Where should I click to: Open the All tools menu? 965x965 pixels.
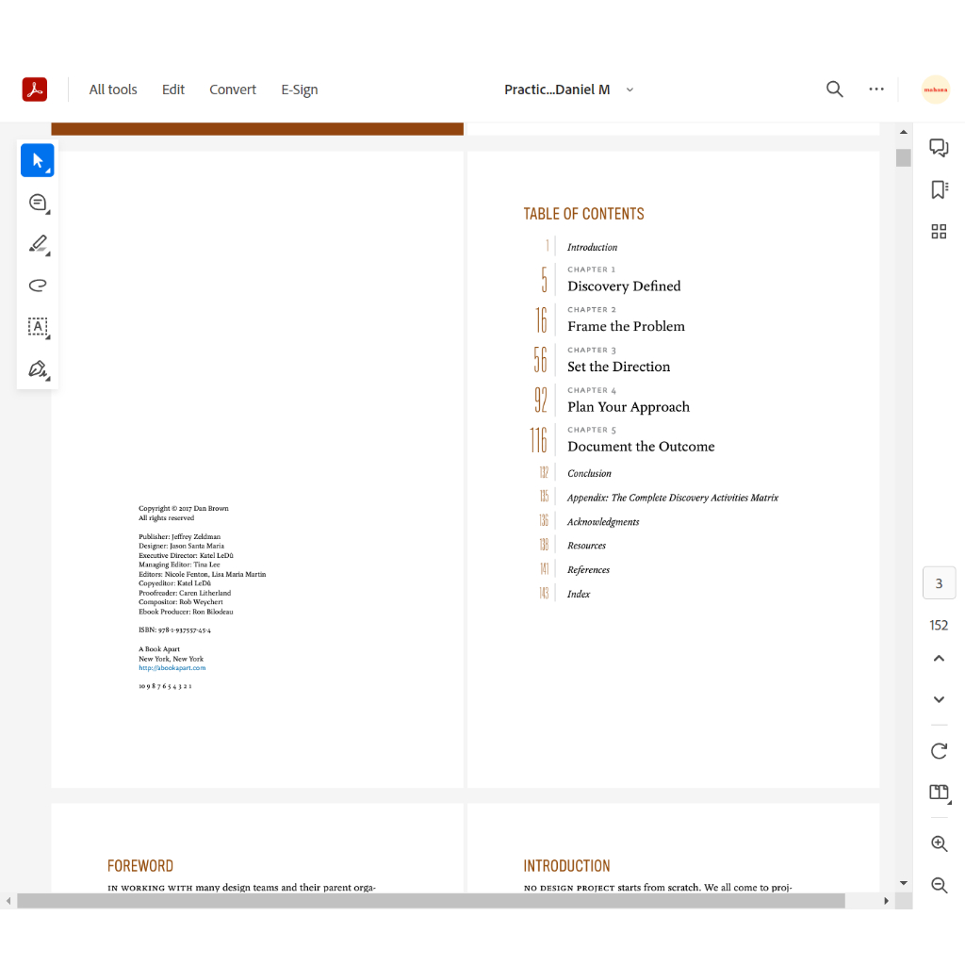(x=113, y=90)
